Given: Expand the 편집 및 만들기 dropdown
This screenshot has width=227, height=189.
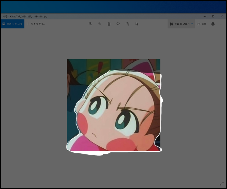Looking at the screenshot, I should 181,24.
